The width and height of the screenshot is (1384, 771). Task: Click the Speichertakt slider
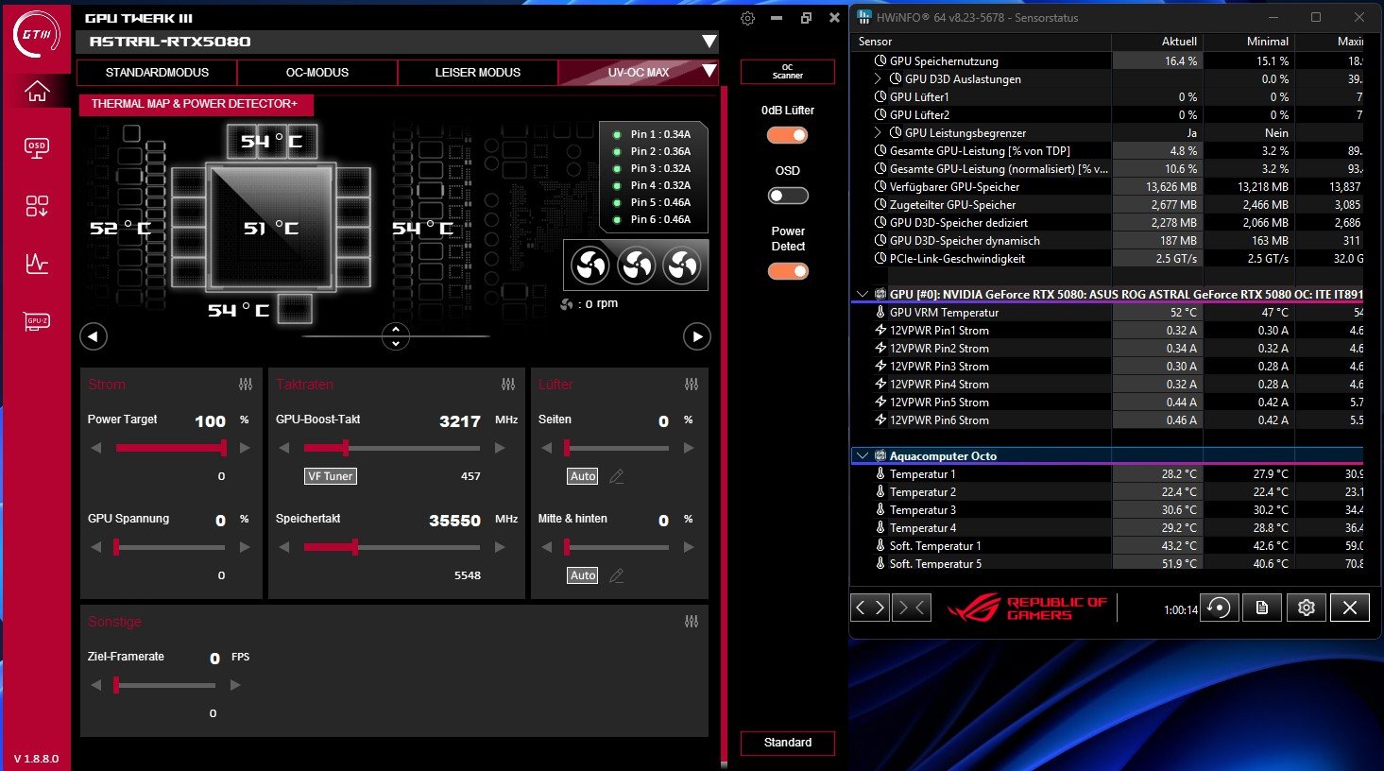(392, 547)
